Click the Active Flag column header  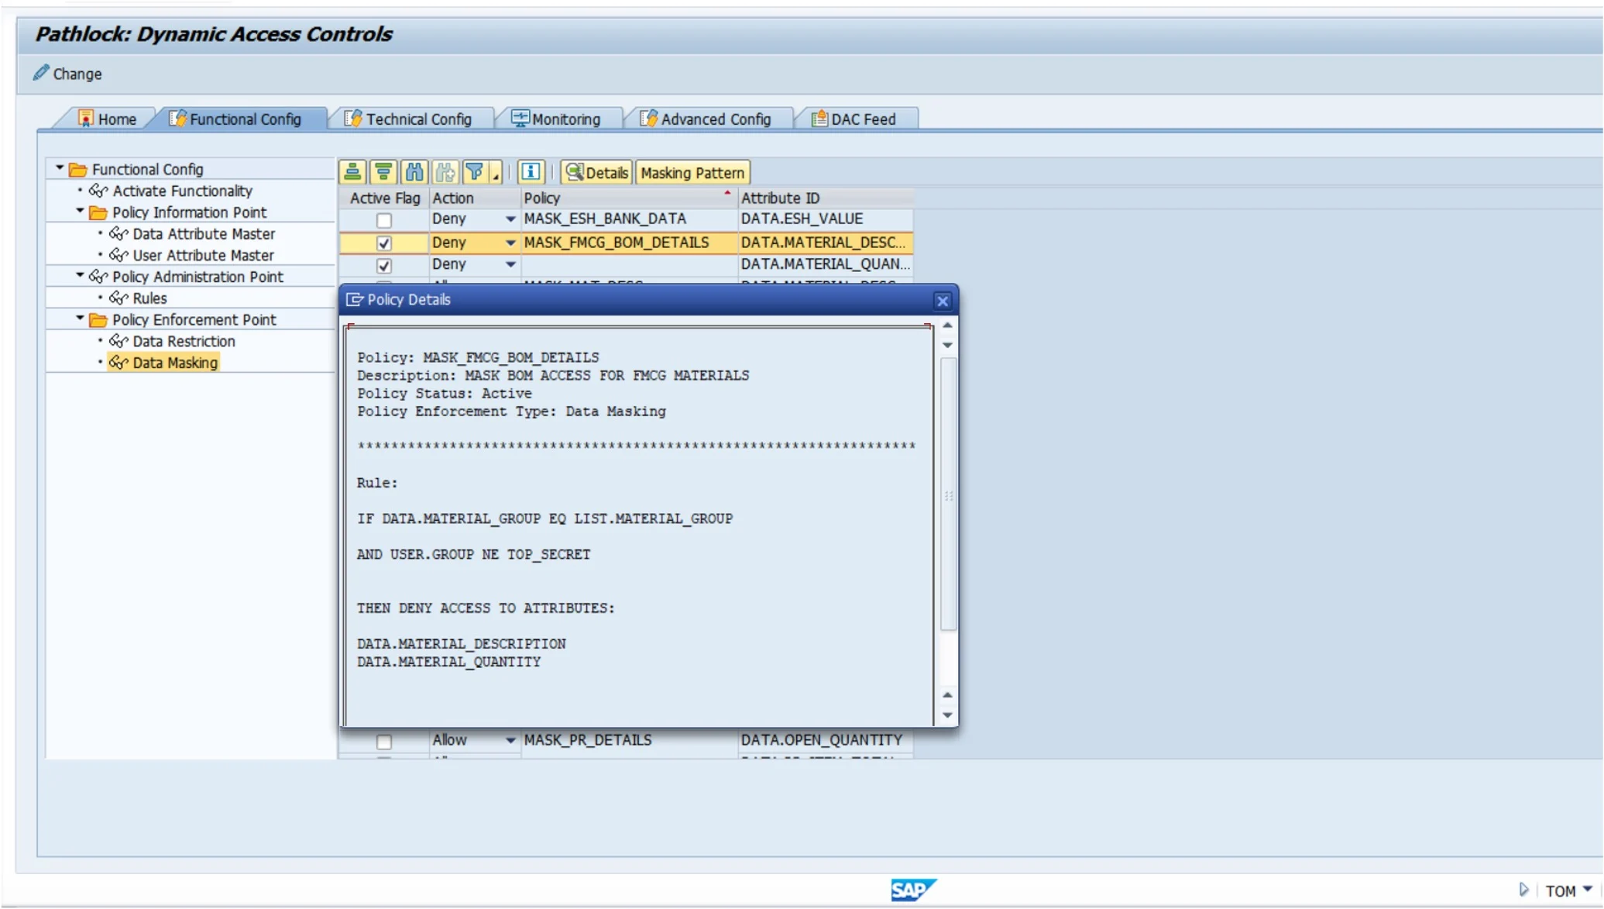384,198
